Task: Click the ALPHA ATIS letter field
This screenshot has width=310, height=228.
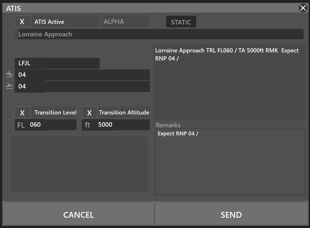Action: [x=126, y=22]
